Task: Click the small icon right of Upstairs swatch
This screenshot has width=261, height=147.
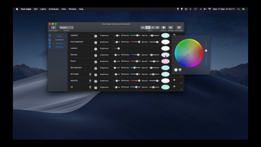Action: coord(174,35)
